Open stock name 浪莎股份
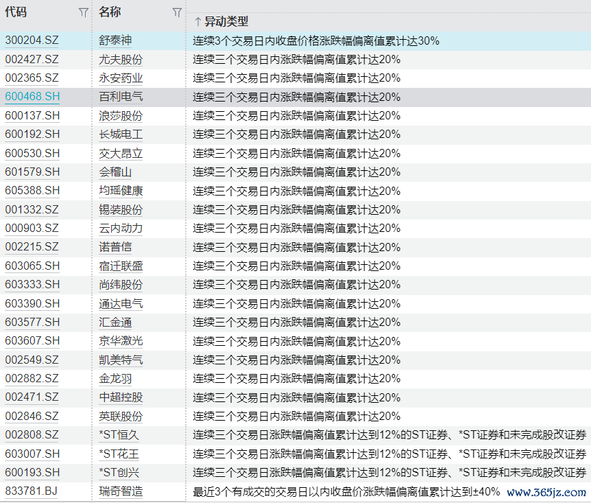591x503 pixels. tap(121, 115)
